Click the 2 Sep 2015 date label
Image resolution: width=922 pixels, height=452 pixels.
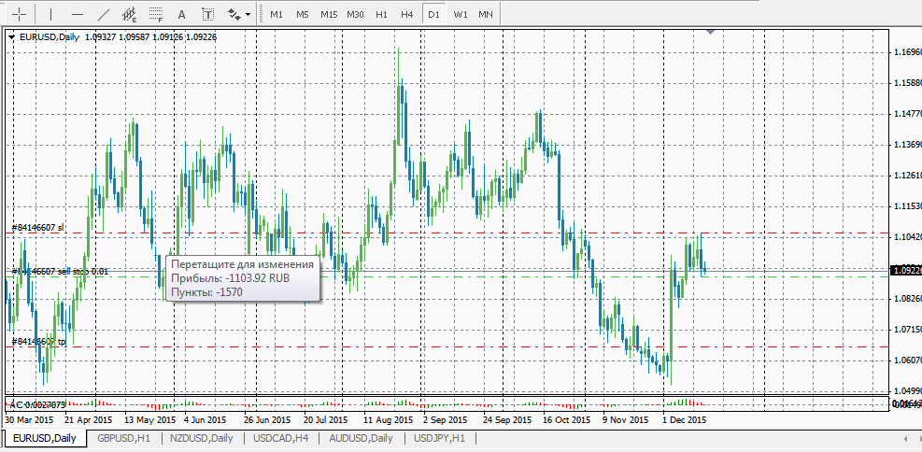pos(446,420)
